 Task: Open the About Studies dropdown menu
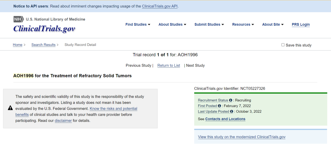click(x=172, y=25)
